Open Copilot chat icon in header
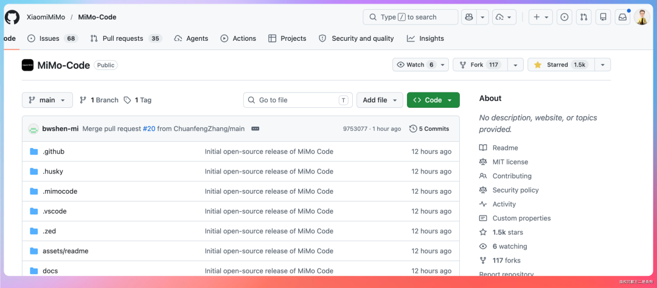This screenshot has height=288, width=657. click(x=469, y=17)
